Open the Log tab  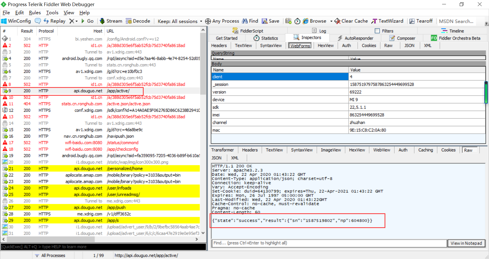pos(319,31)
